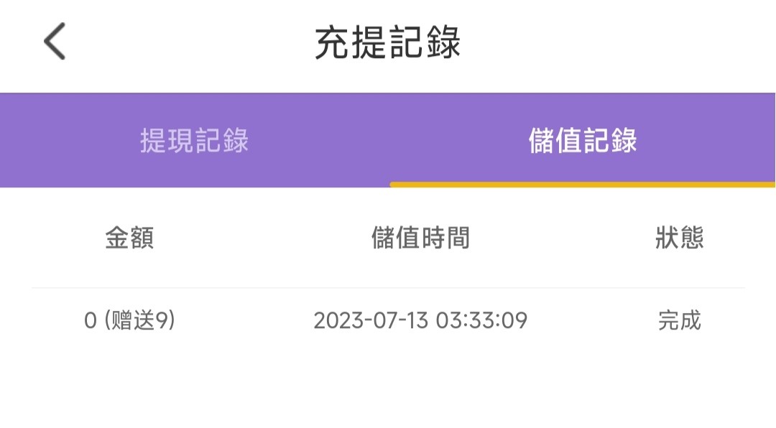Viewport: 776px width, 428px height.
Task: Tap the leading 0 amount digit
Action: tap(90, 320)
